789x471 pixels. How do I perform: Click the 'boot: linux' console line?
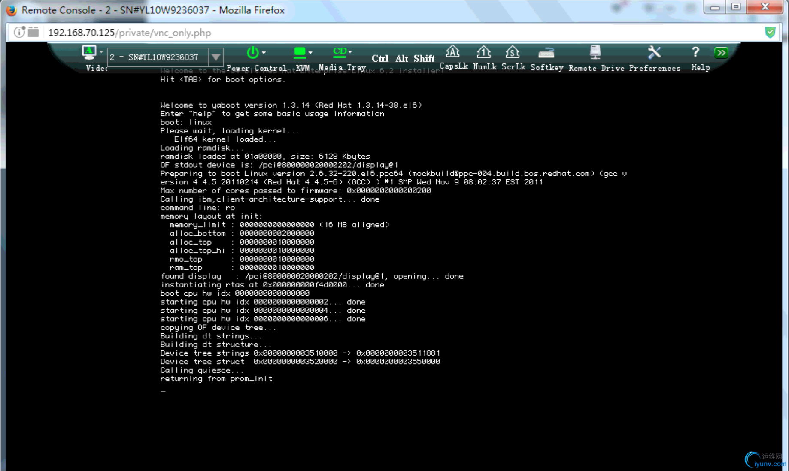point(186,122)
